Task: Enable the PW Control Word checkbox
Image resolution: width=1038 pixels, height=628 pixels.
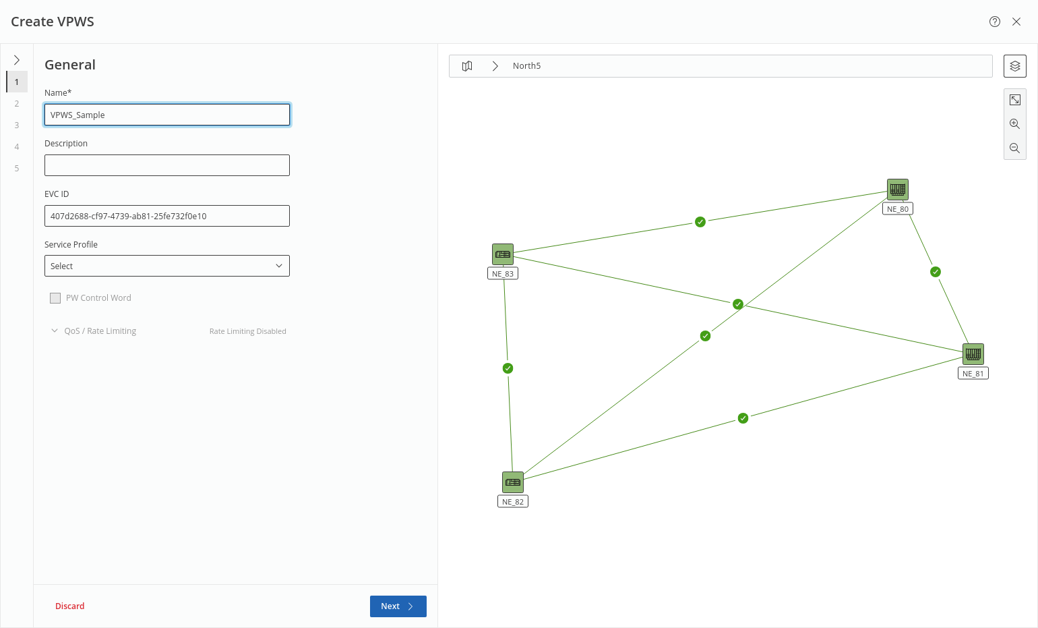Action: [x=55, y=298]
